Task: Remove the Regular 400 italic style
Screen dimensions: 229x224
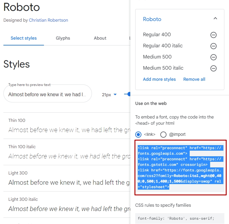Action: click(214, 46)
